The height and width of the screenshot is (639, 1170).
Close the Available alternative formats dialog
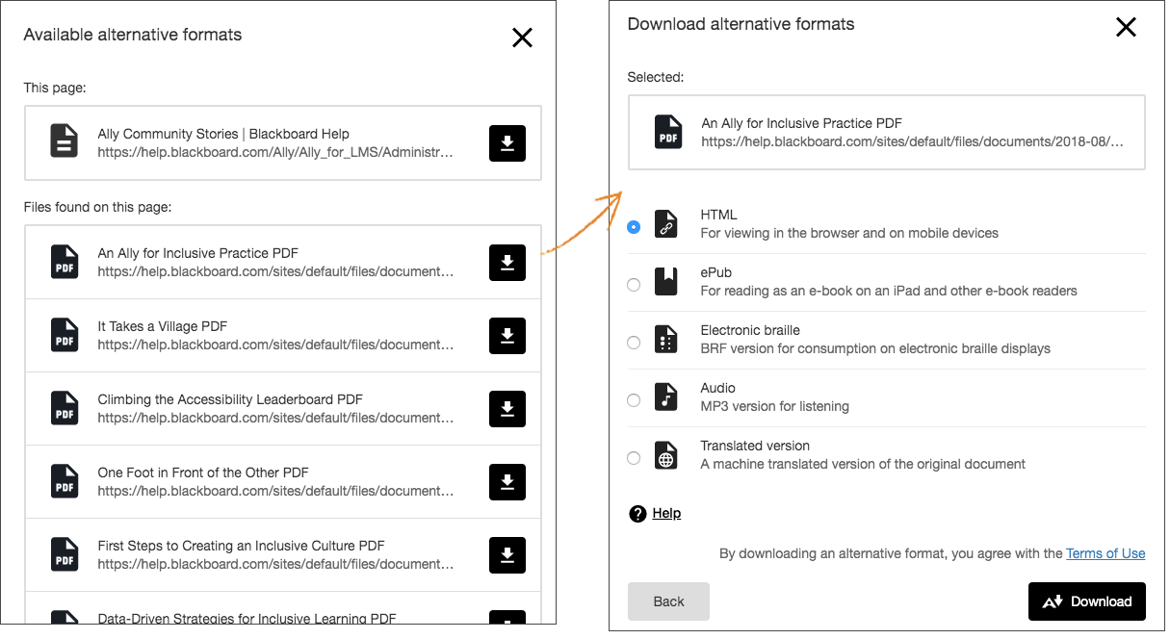pos(523,38)
